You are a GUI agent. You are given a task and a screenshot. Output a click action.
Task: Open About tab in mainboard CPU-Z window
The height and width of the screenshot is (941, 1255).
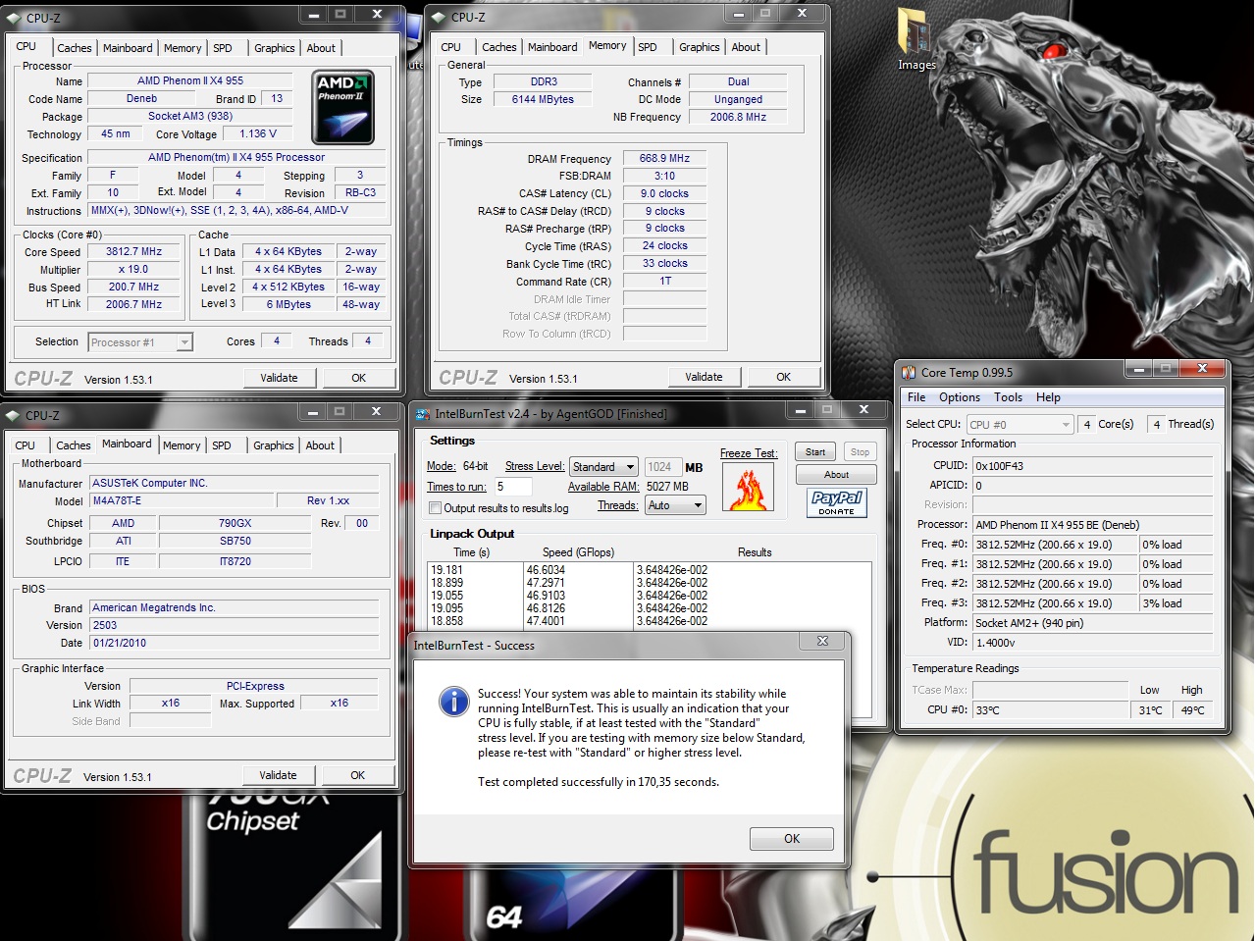[x=320, y=445]
